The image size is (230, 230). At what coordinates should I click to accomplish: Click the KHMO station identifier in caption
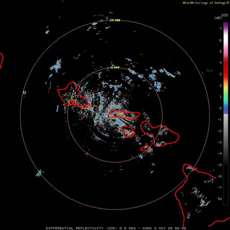[x=147, y=228]
